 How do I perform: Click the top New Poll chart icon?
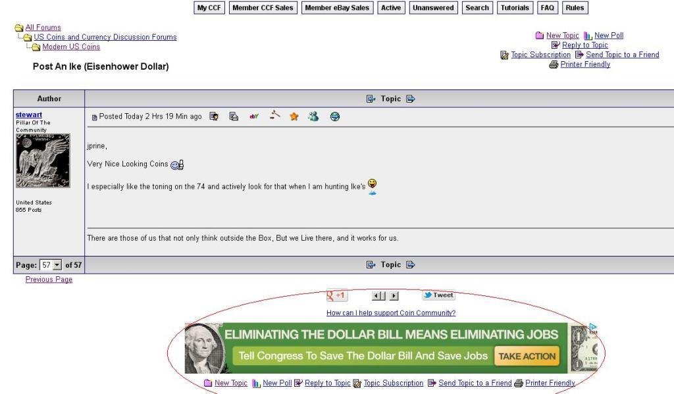588,36
